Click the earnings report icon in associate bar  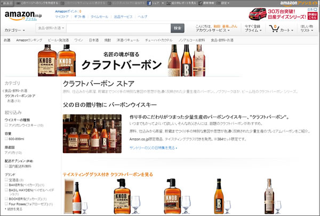point(169,3)
